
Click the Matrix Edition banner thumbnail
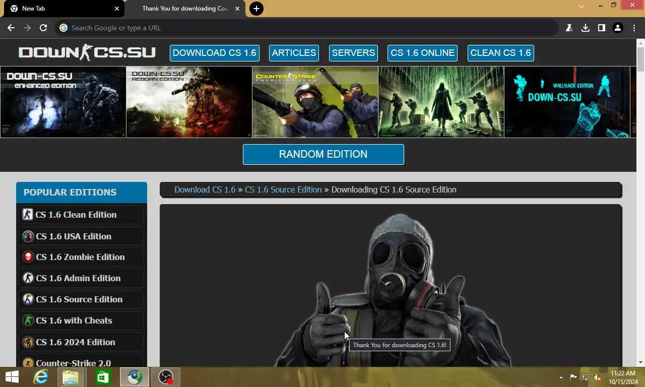(441, 102)
